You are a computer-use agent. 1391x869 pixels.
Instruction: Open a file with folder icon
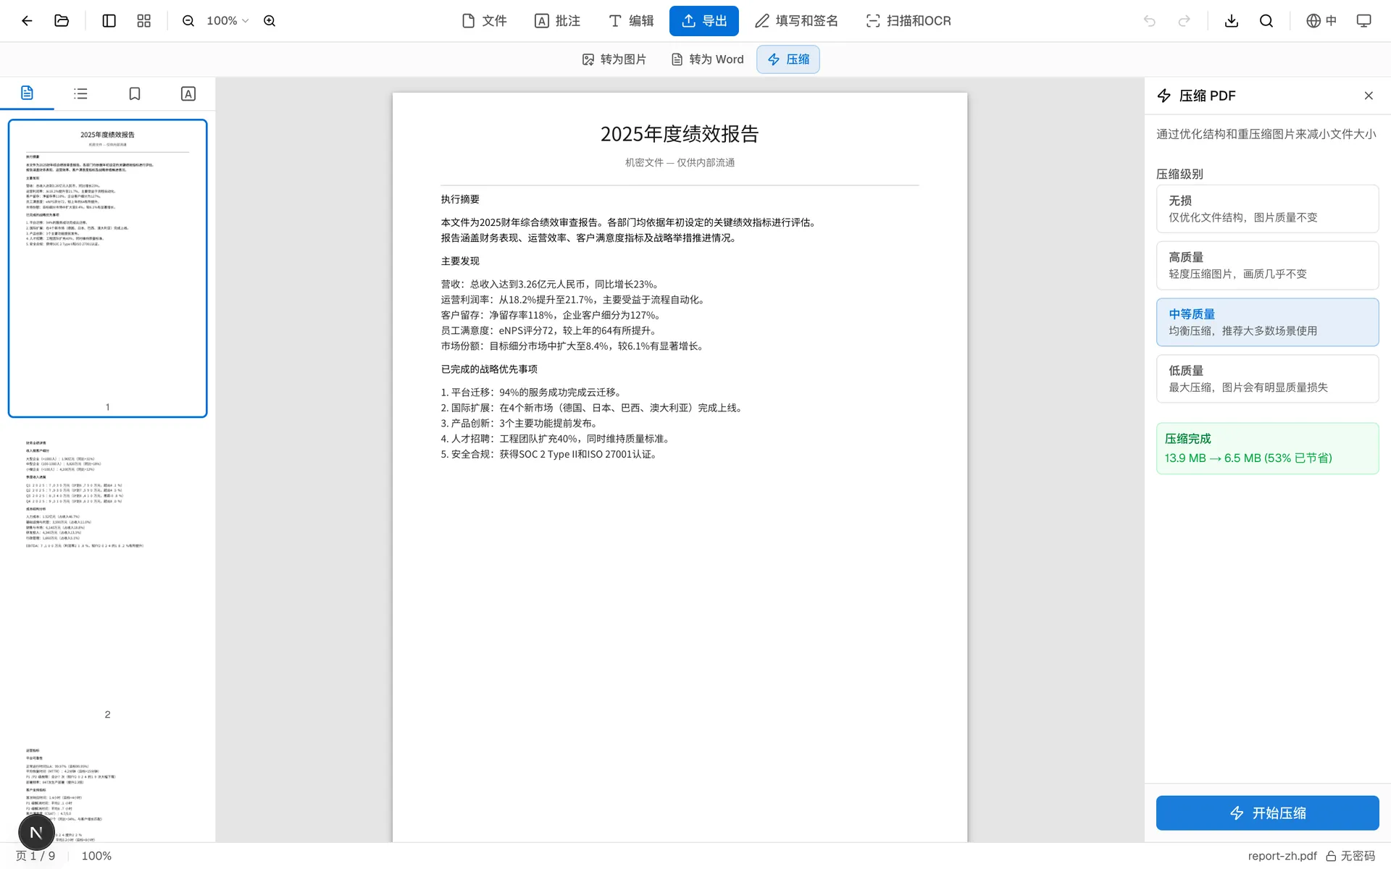click(x=62, y=21)
